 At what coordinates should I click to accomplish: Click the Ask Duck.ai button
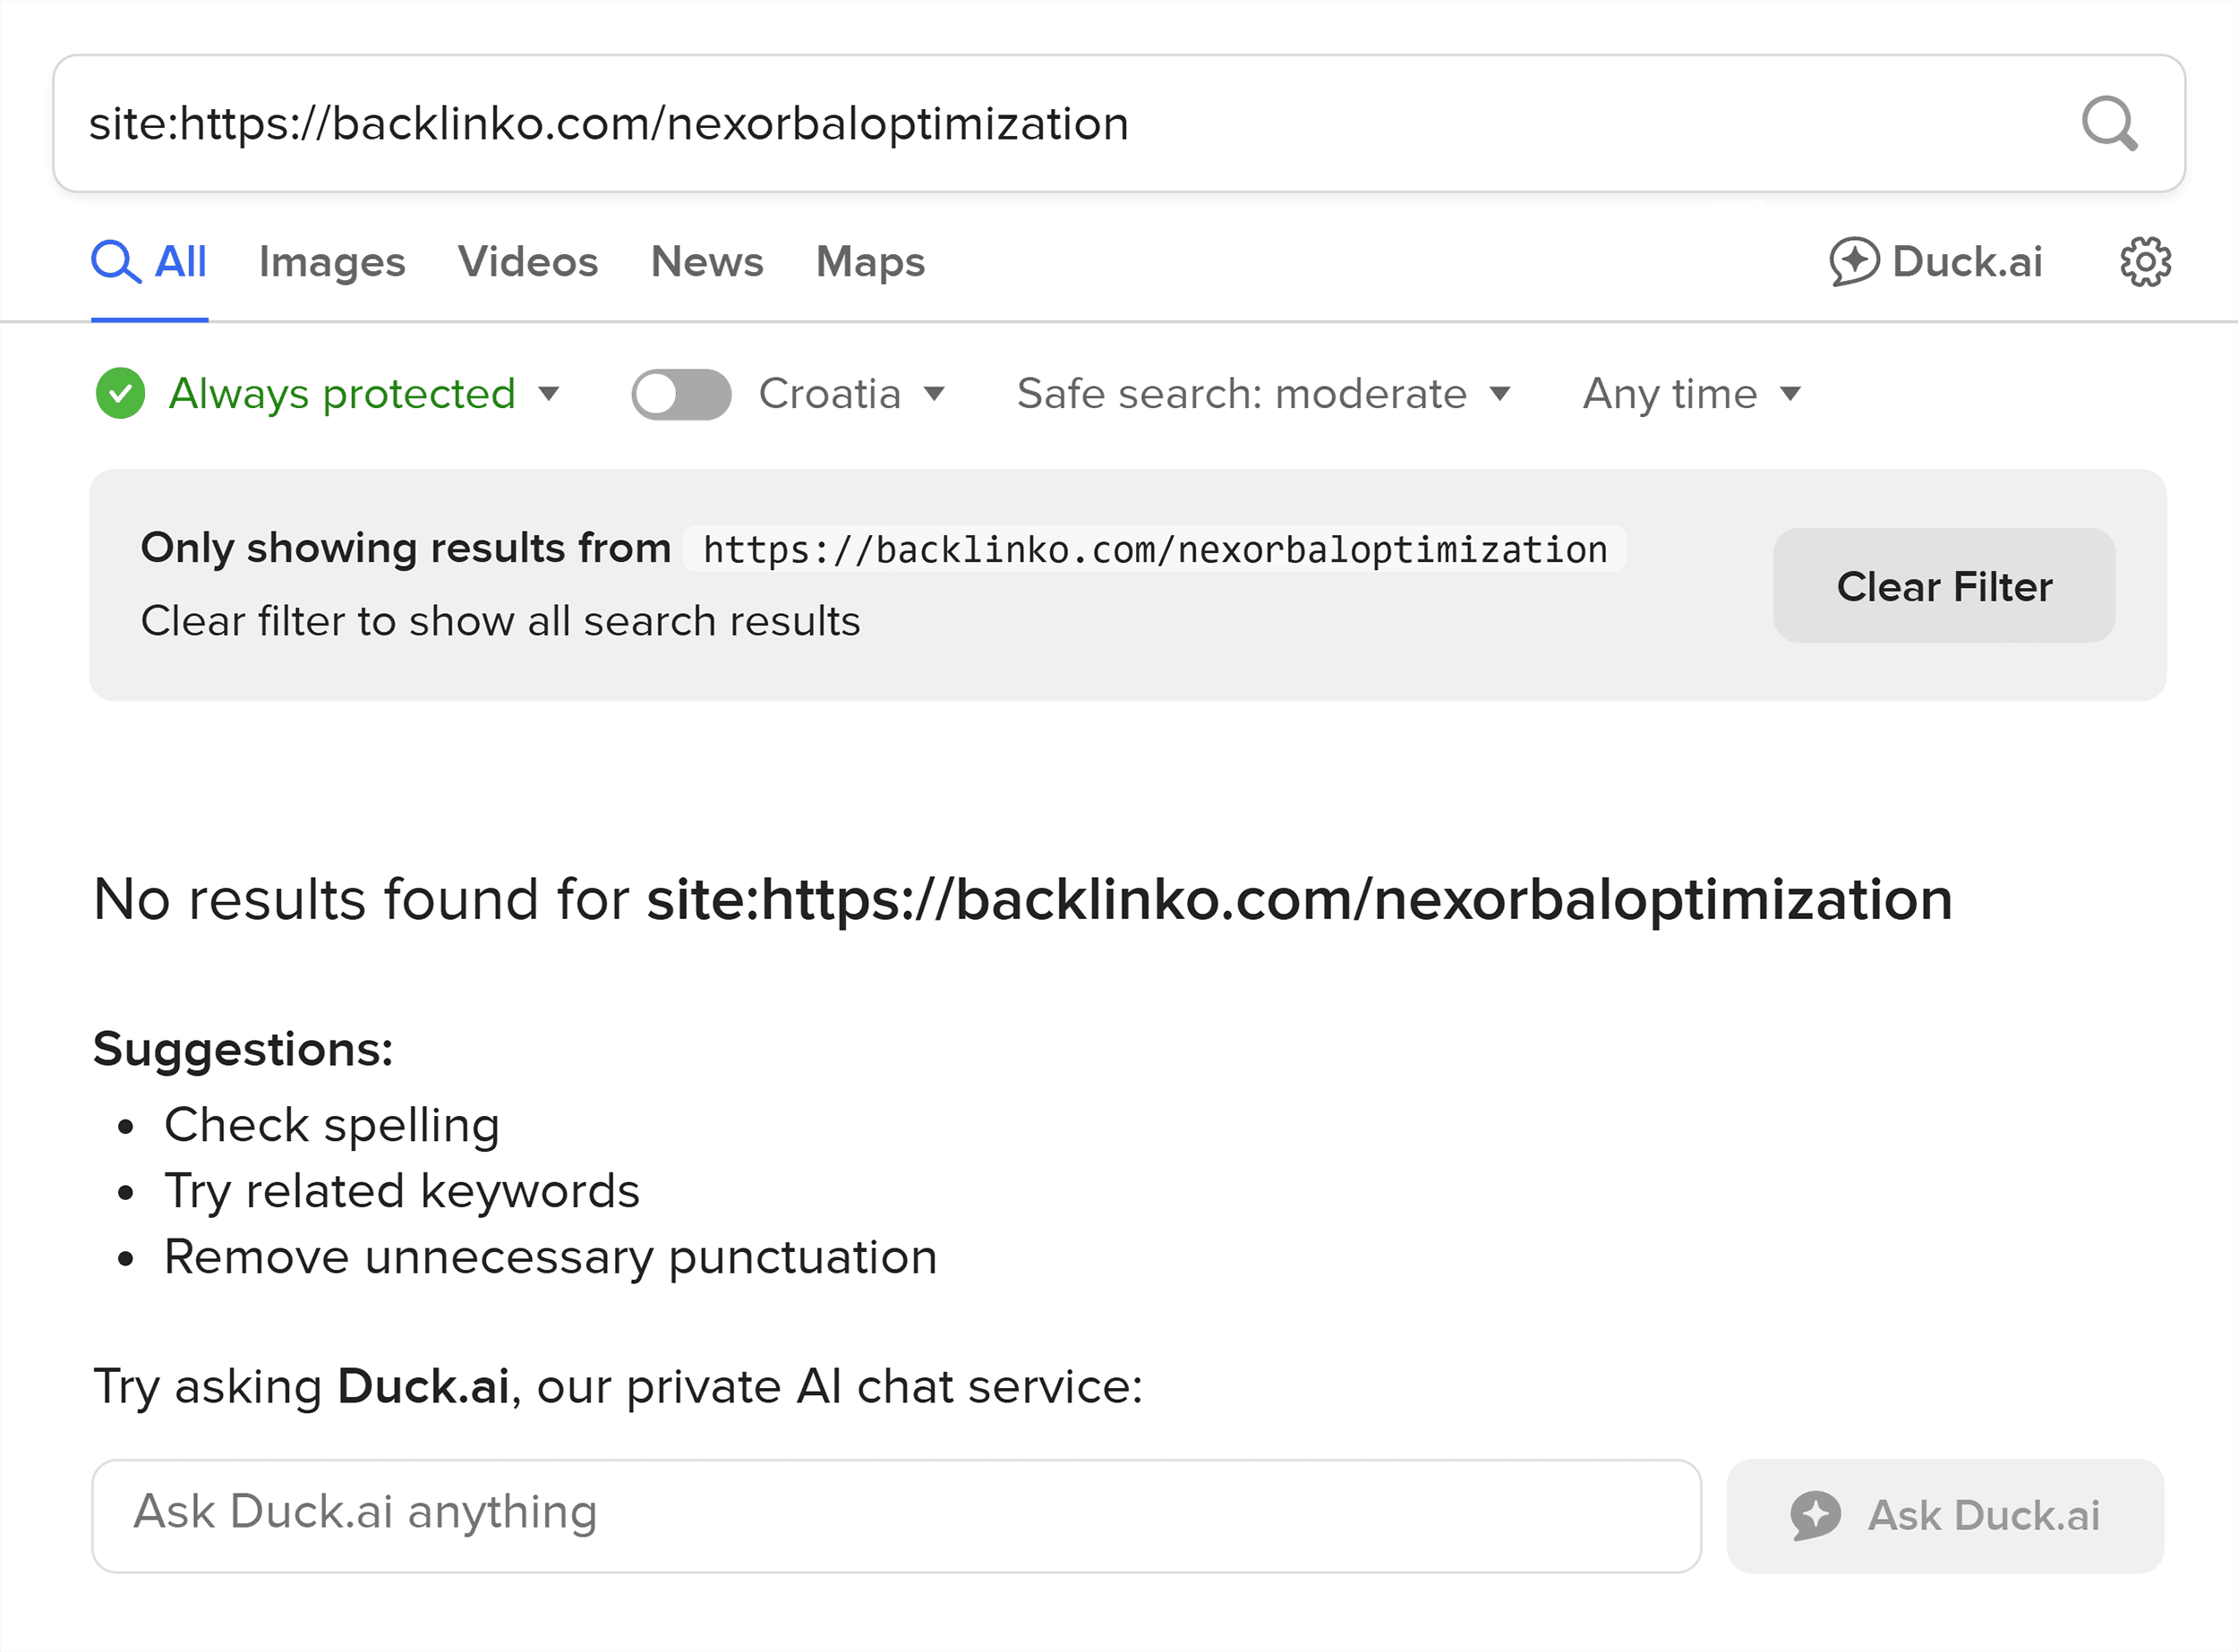(1945, 1516)
